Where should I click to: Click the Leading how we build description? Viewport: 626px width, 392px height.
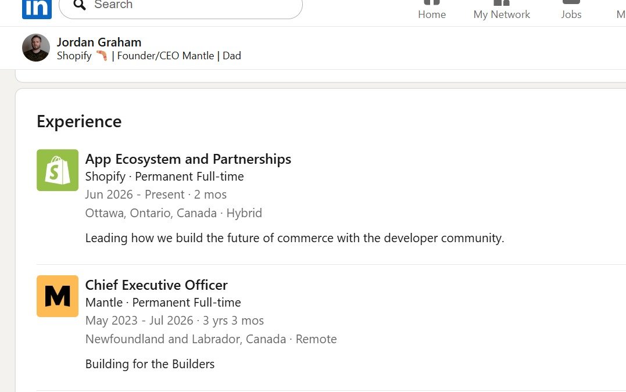click(295, 238)
